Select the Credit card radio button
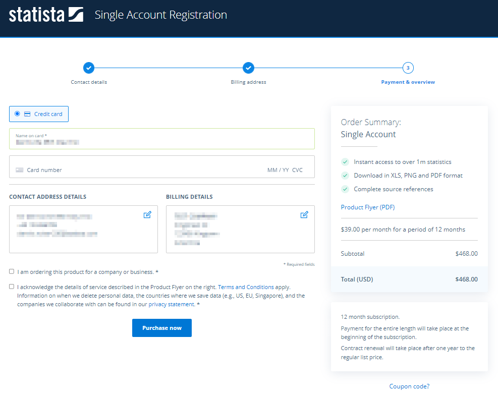Image resolution: width=498 pixels, height=396 pixels. tap(18, 114)
